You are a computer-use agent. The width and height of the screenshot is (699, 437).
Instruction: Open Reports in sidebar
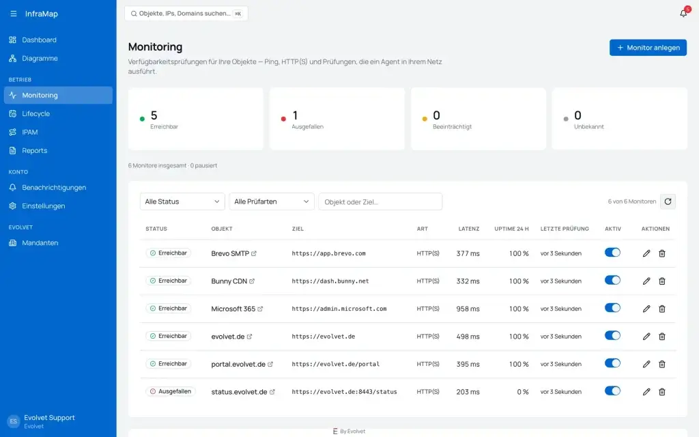(58, 151)
